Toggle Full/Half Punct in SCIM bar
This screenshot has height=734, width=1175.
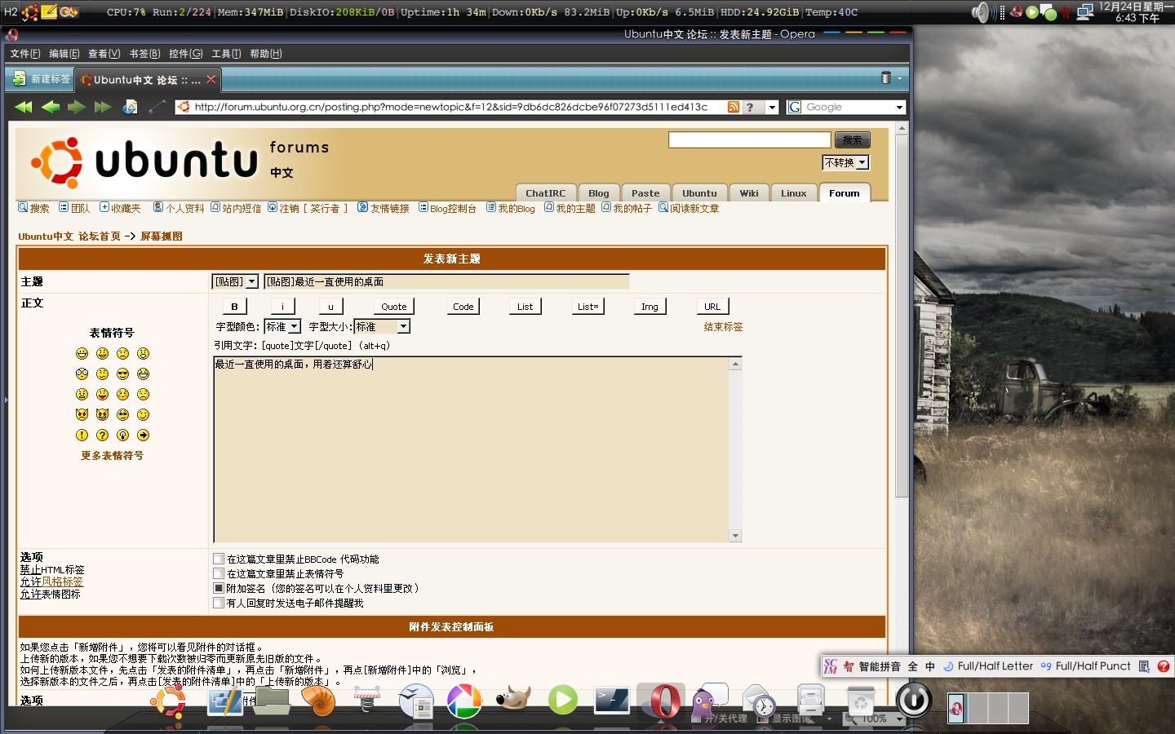point(1086,666)
